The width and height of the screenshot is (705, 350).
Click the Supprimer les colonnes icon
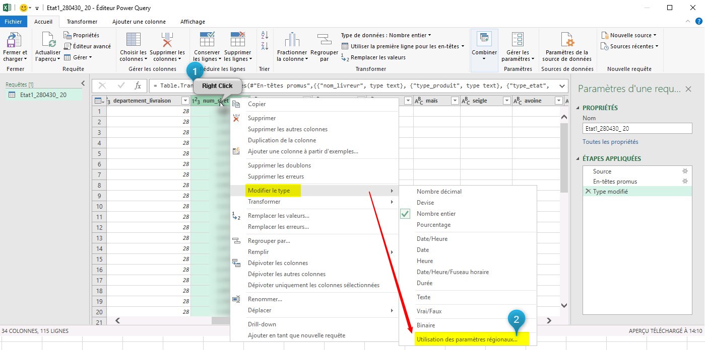(167, 41)
